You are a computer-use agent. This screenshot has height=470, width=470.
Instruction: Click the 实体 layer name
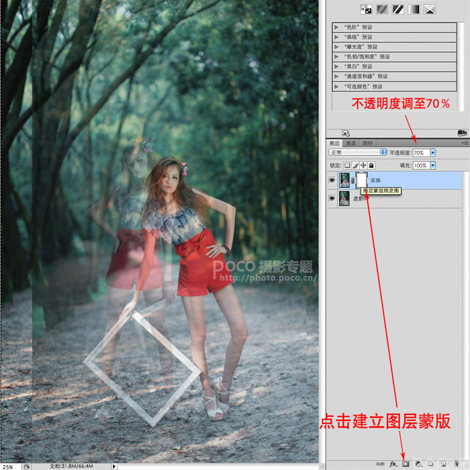click(x=375, y=180)
